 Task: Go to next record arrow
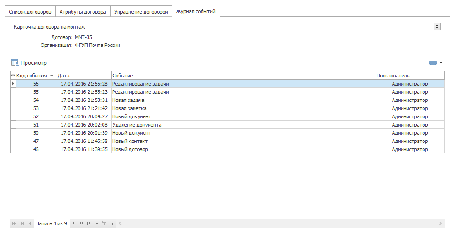click(x=74, y=223)
